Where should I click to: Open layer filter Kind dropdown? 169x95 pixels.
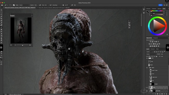[x=150, y=52]
